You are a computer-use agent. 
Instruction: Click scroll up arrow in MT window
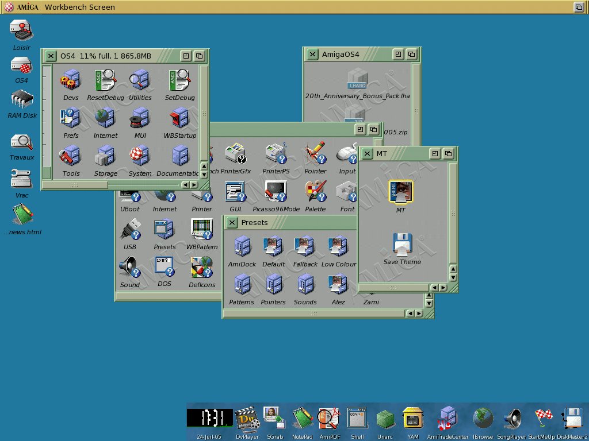(453, 269)
